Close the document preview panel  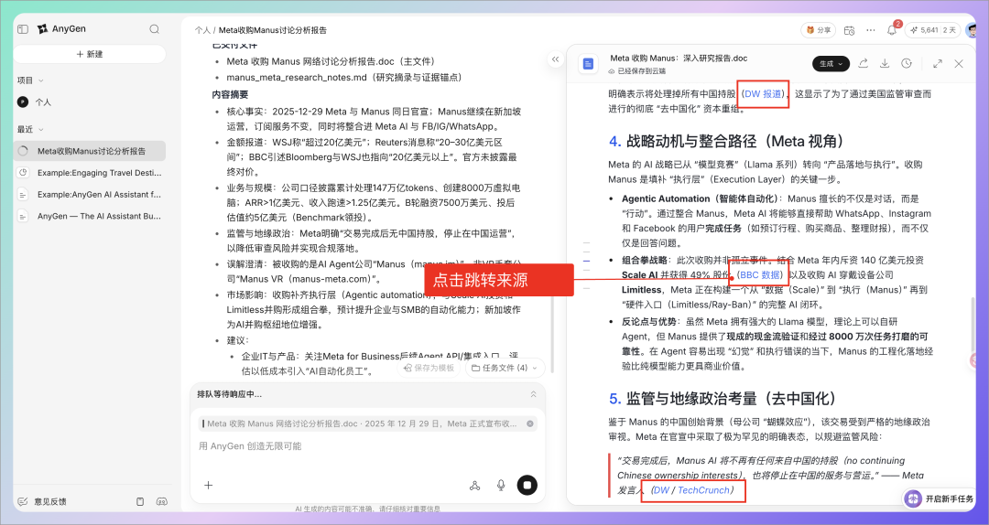(959, 63)
